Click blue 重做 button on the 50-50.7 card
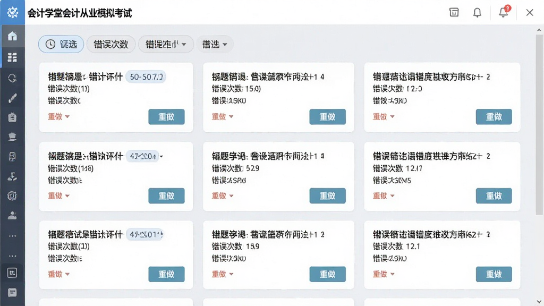This screenshot has height=306, width=544. coord(166,116)
